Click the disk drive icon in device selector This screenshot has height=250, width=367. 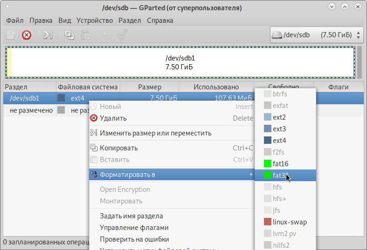277,35
